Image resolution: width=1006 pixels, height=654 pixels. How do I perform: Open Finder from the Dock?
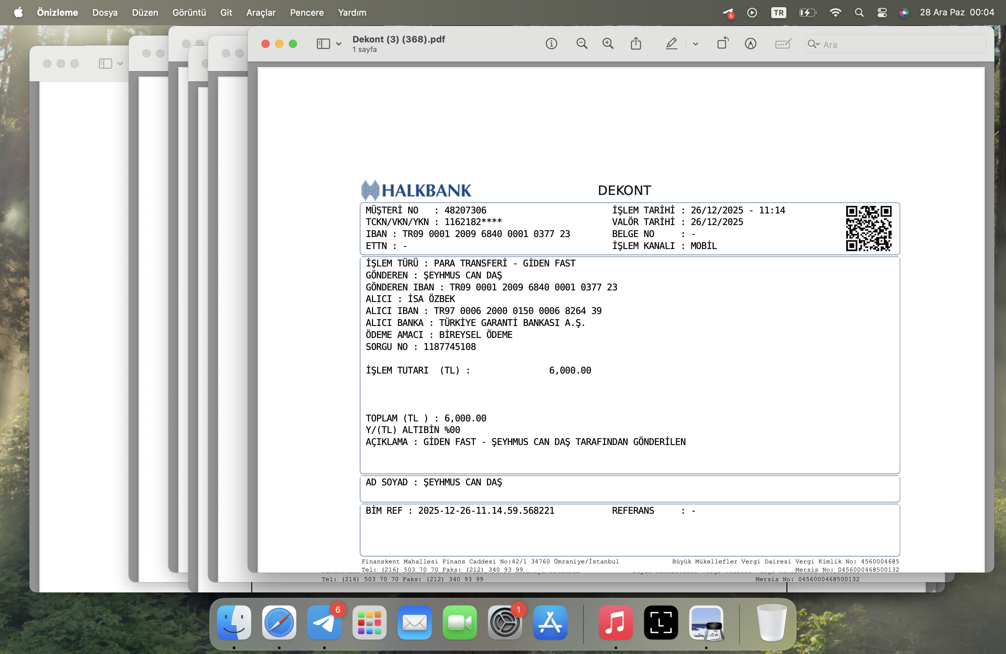234,622
